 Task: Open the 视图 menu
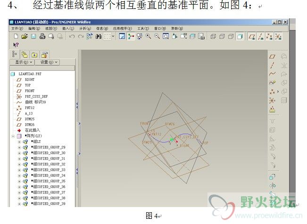[51, 29]
